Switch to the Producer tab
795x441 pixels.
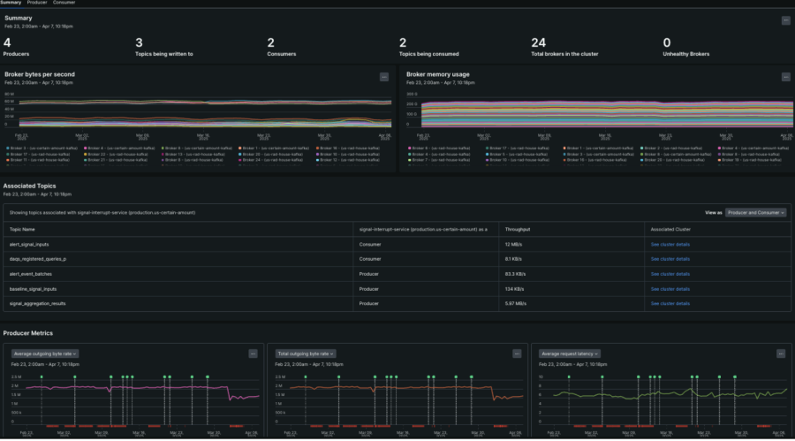(x=37, y=3)
